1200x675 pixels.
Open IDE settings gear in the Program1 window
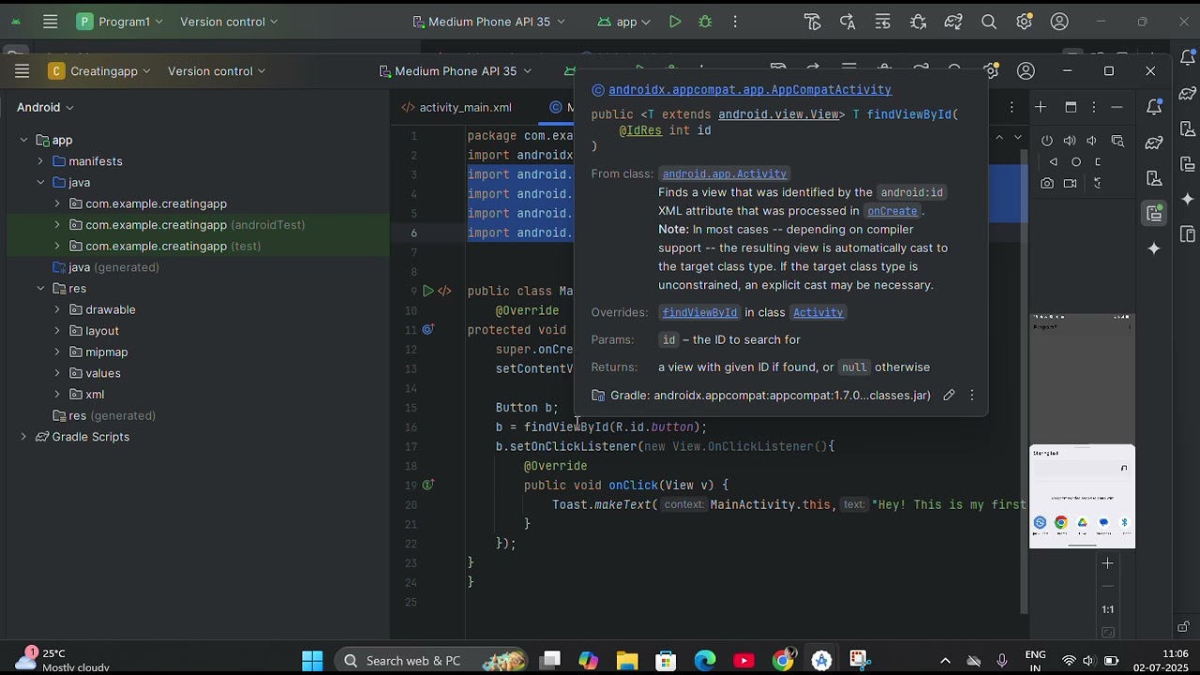1024,22
